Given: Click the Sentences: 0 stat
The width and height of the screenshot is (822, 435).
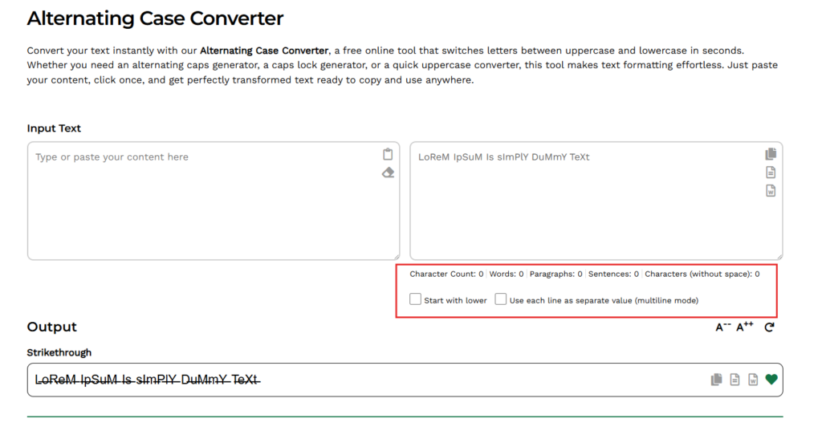Looking at the screenshot, I should 613,274.
